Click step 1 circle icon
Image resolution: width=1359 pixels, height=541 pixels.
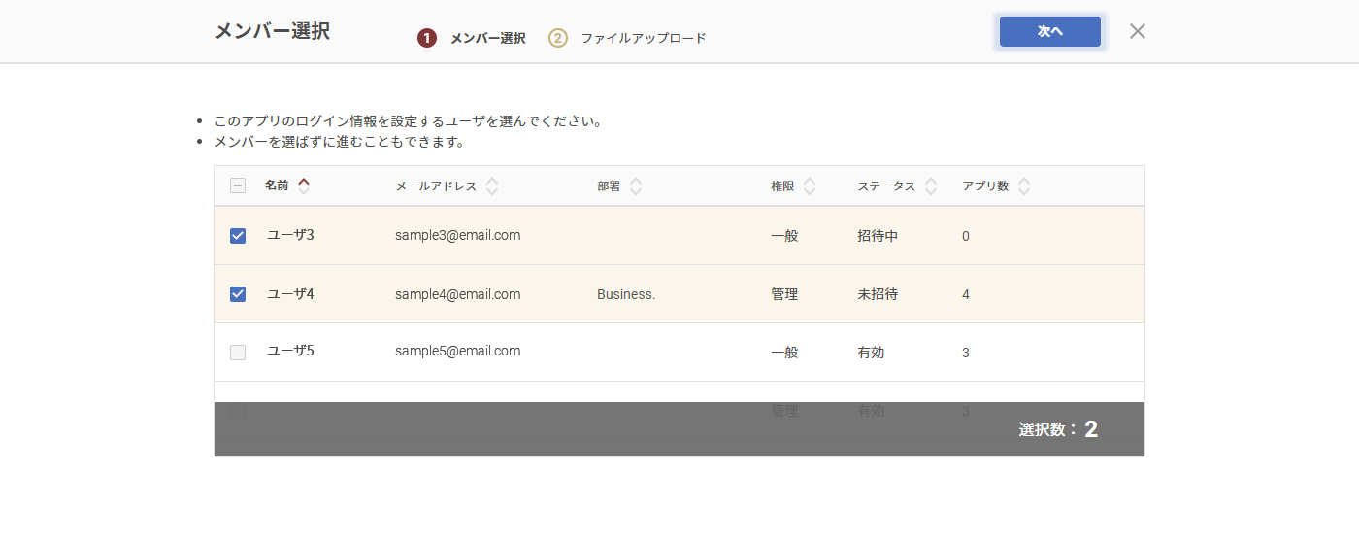pyautogui.click(x=426, y=38)
